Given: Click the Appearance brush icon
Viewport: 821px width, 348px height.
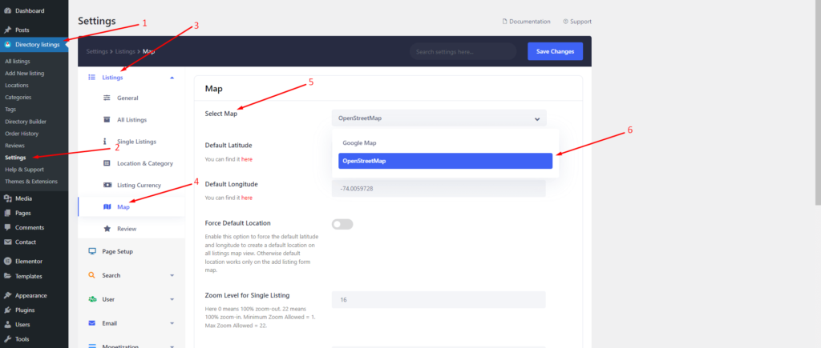Looking at the screenshot, I should pos(7,295).
